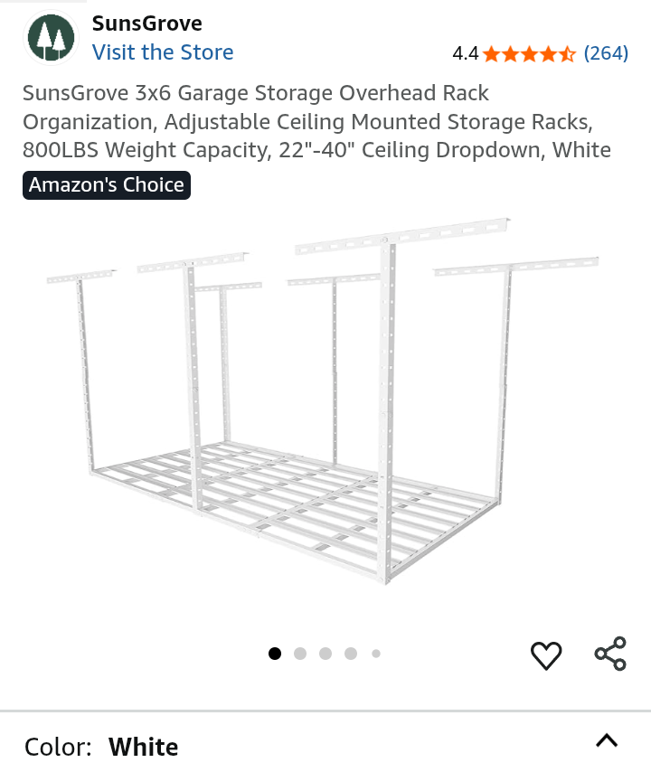Open the 264 customer reviews link
651x772 pixels.
coord(606,53)
